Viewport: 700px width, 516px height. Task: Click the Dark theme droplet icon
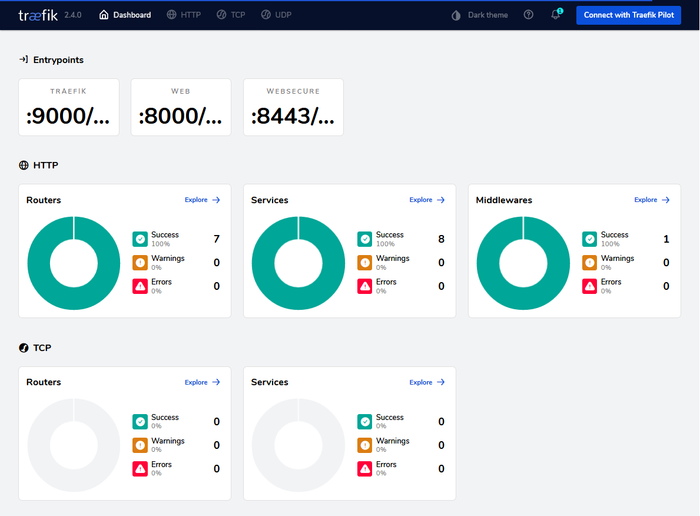pyautogui.click(x=456, y=15)
